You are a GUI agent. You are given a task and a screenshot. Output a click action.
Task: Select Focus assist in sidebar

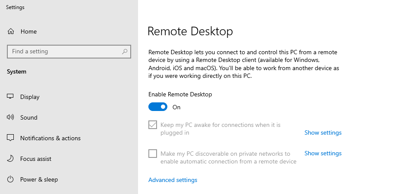[x=36, y=159]
